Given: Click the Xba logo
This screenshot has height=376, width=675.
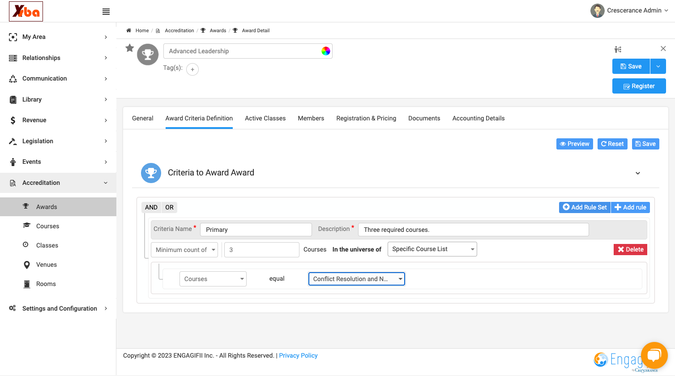Looking at the screenshot, I should tap(26, 11).
